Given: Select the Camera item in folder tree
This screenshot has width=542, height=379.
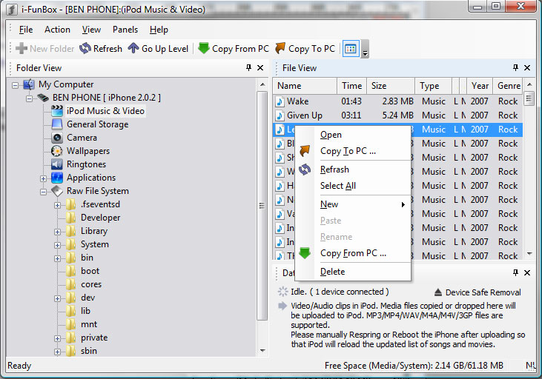Looking at the screenshot, I should click(82, 138).
